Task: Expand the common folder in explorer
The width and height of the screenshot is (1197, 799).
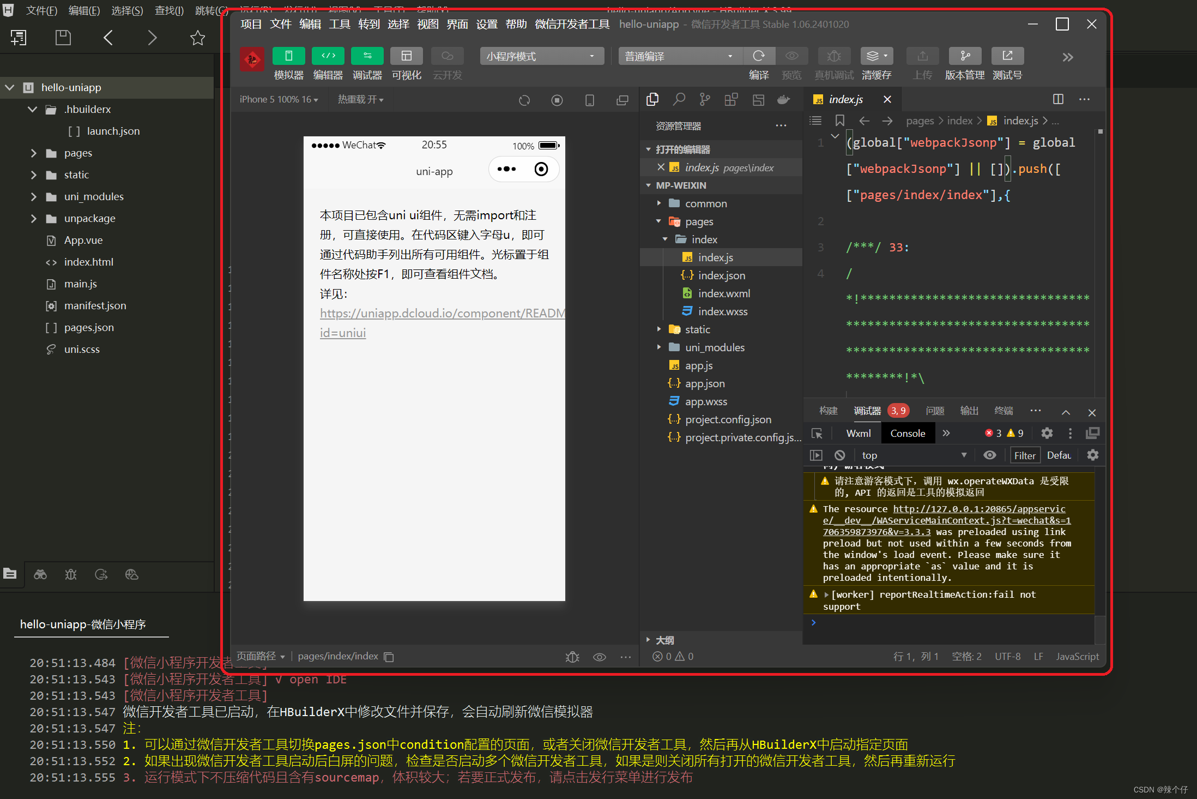Action: (721, 203)
